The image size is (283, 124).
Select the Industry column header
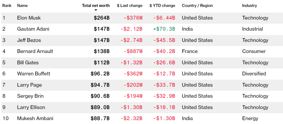[250, 6]
